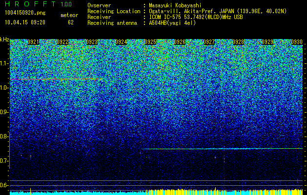Click the Ogata-vill. Akita-Pref. JAPAN location text
The width and height of the screenshot is (307, 195).
click(x=218, y=11)
